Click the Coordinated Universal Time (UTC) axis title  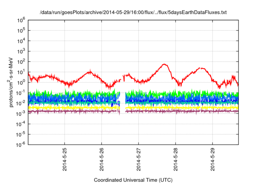(133, 180)
